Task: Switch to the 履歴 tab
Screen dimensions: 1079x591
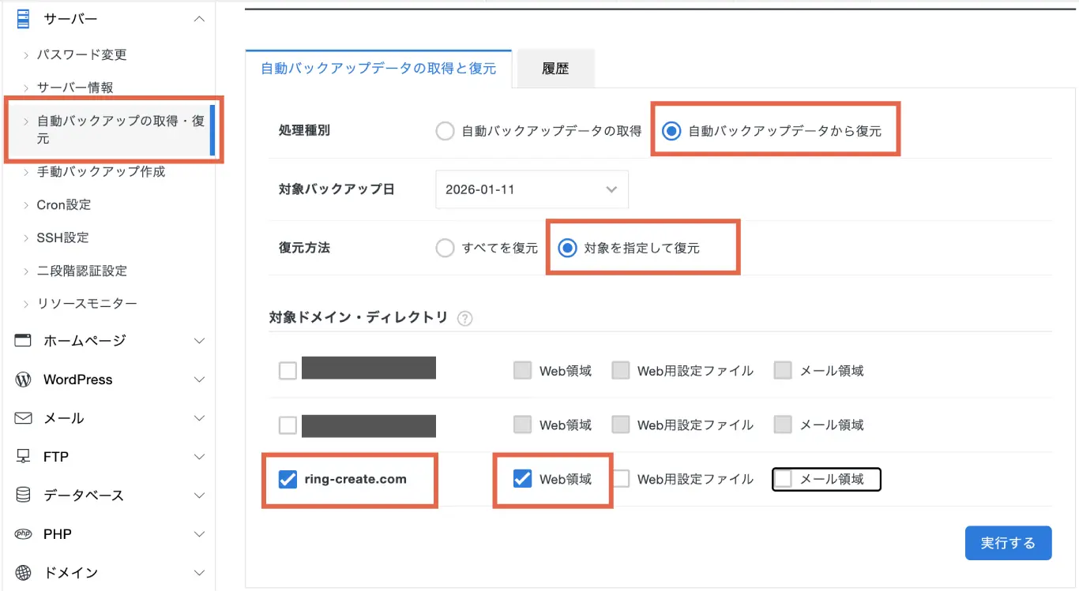Action: coord(555,69)
